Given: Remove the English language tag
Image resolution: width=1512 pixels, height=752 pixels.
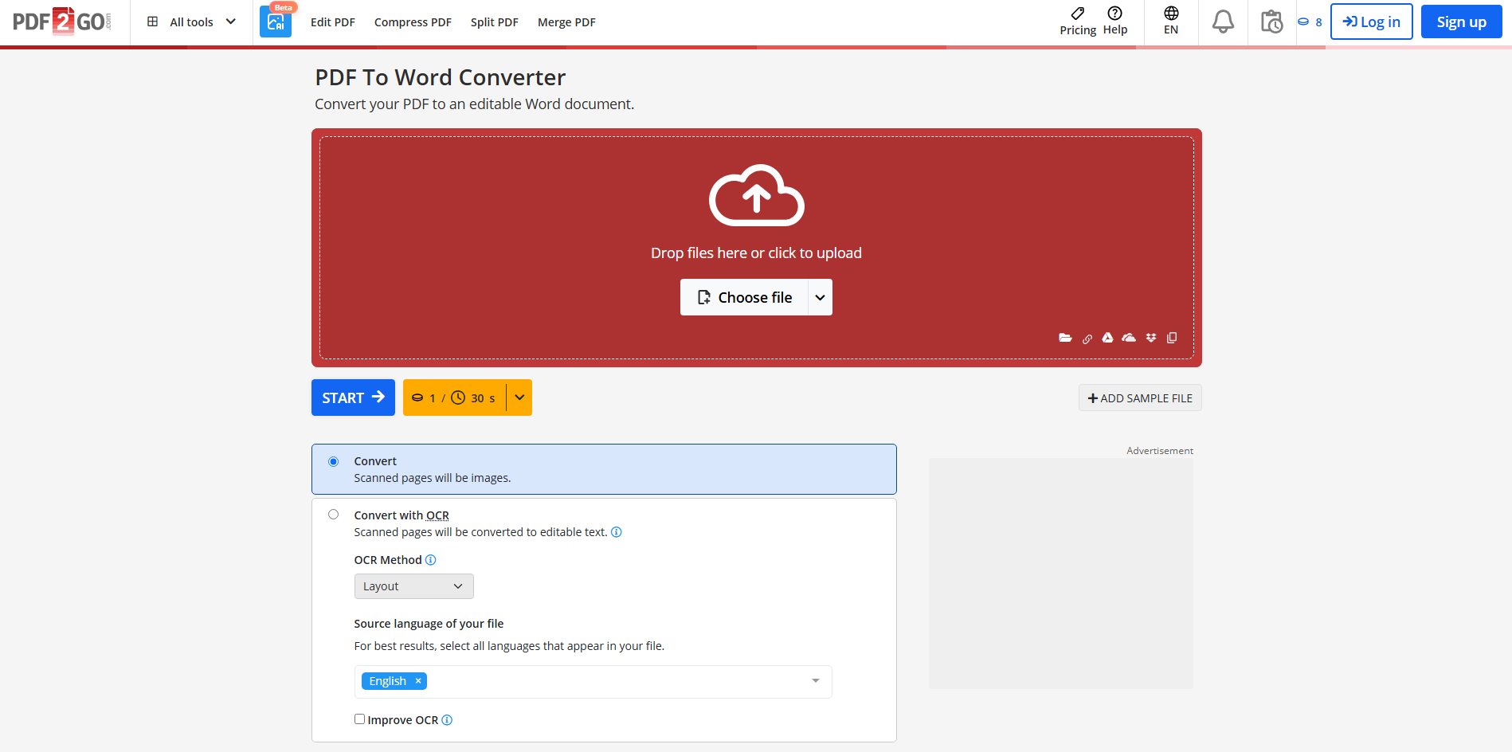Looking at the screenshot, I should pos(418,681).
